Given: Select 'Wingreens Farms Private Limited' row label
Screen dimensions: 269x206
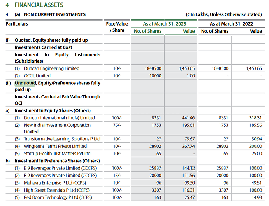Looking at the screenshot, I should tap(55, 146).
